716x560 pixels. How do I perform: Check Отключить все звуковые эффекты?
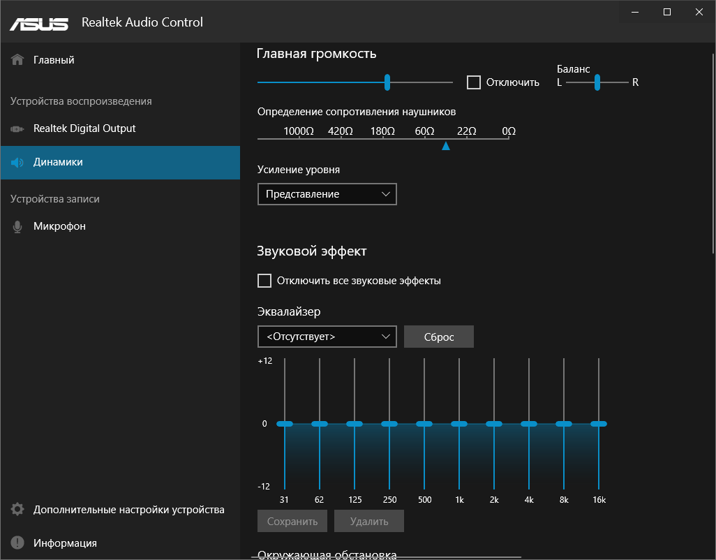pyautogui.click(x=264, y=280)
